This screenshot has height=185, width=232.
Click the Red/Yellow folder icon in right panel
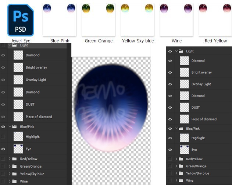coord(181,159)
